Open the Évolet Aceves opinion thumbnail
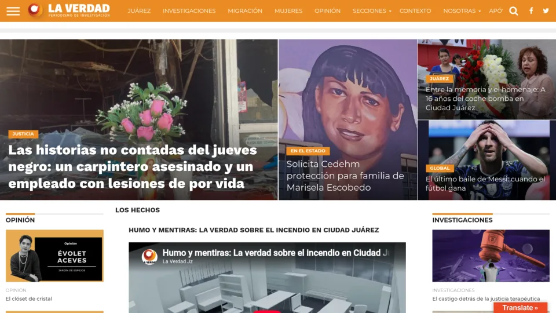This screenshot has height=313, width=556. 54,256
